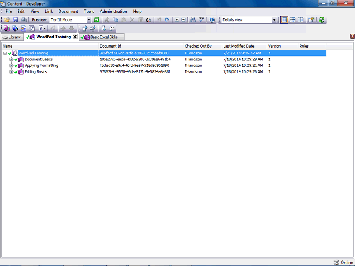Sort by the Checked Out By header
355x266 pixels.
click(202, 46)
